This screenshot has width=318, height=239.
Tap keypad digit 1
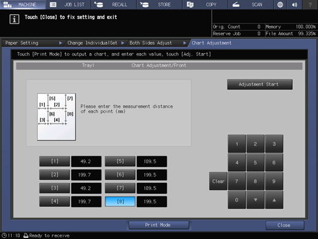(237, 144)
